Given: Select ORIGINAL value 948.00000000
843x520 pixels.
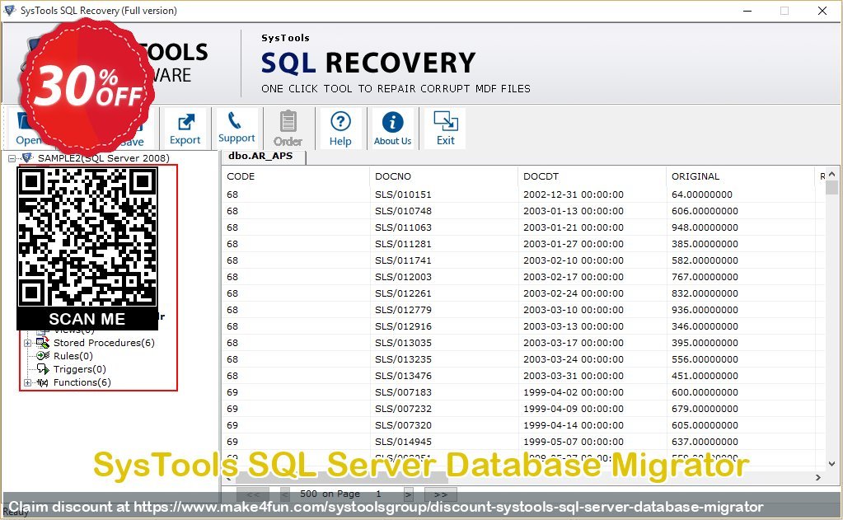Looking at the screenshot, I should pyautogui.click(x=705, y=227).
